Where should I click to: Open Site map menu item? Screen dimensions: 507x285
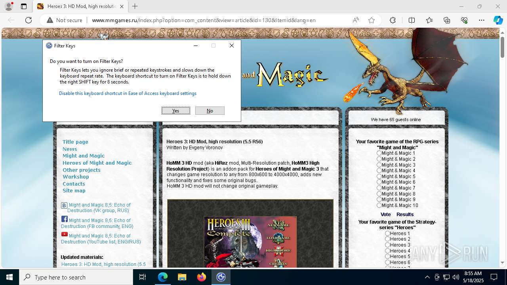pyautogui.click(x=74, y=190)
